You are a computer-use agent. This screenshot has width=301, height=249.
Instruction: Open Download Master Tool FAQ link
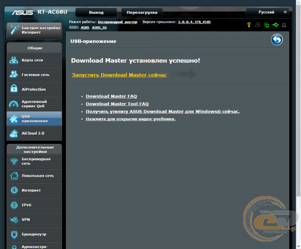(x=117, y=104)
